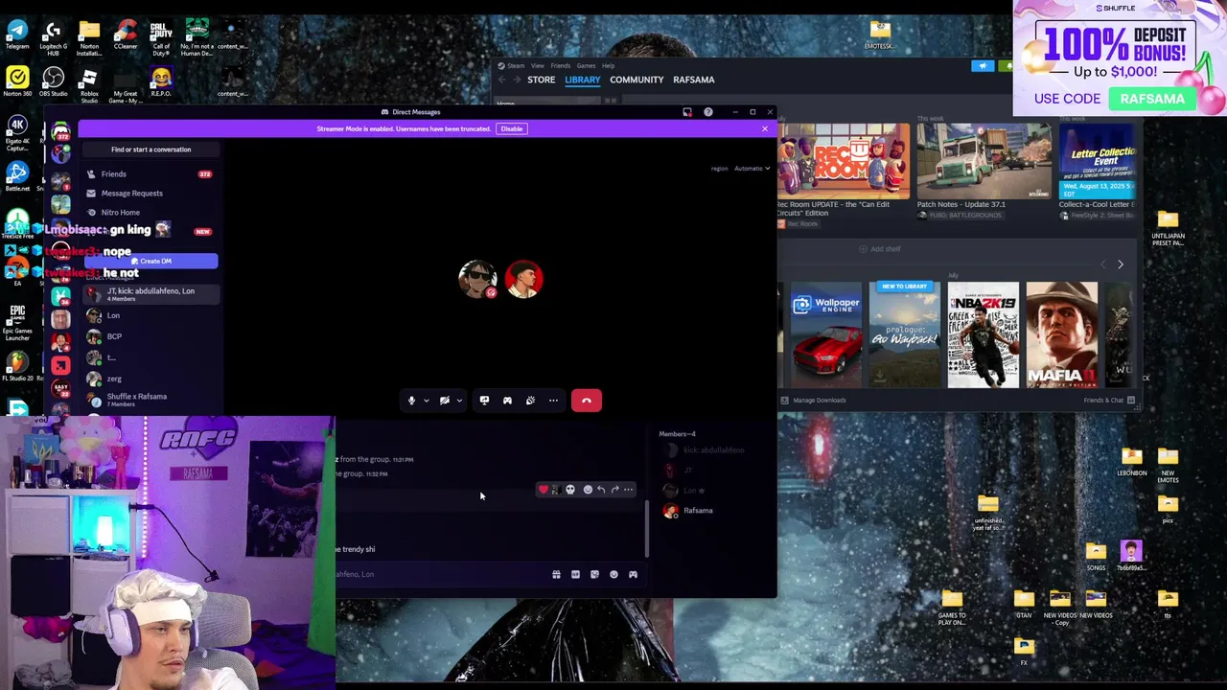Dismiss the Streamer Mode banner
The height and width of the screenshot is (690, 1227).
[765, 128]
